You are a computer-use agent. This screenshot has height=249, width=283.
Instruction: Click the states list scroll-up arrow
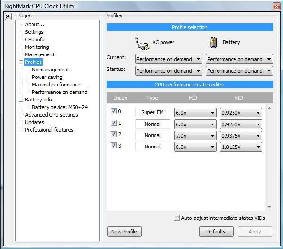269,108
